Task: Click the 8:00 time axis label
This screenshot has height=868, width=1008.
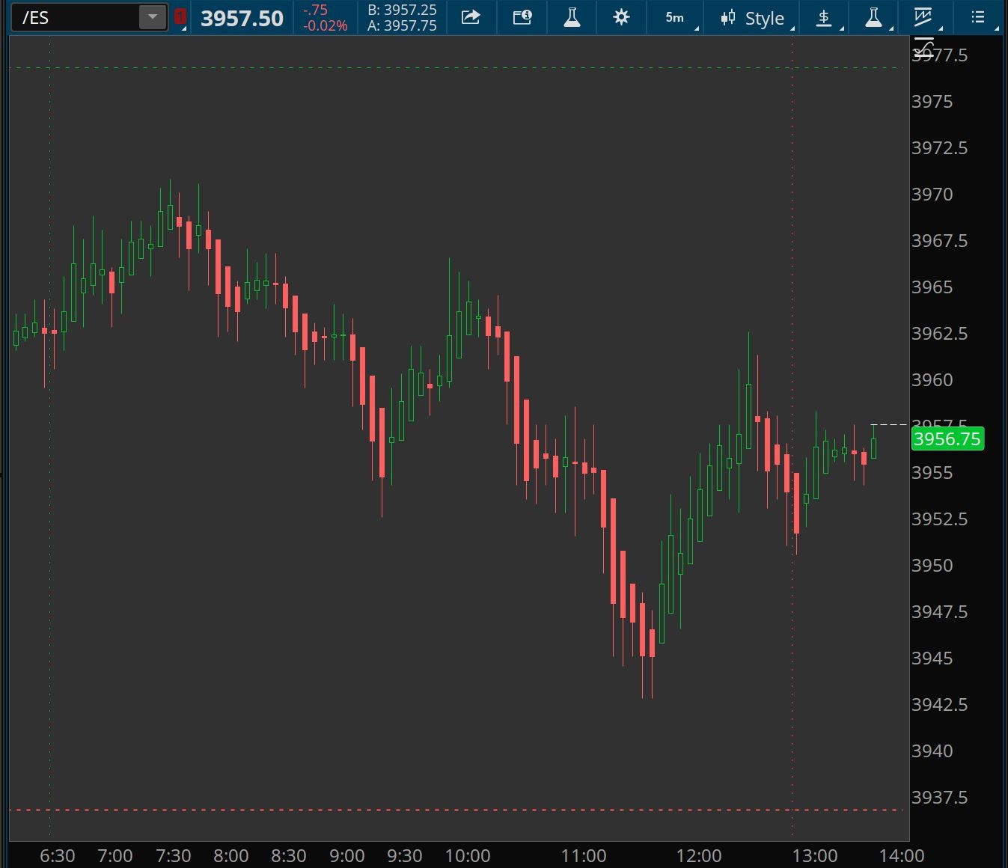Action: point(231,856)
